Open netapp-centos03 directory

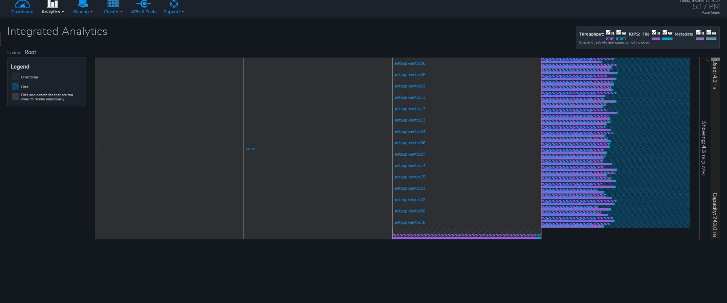[x=410, y=86]
